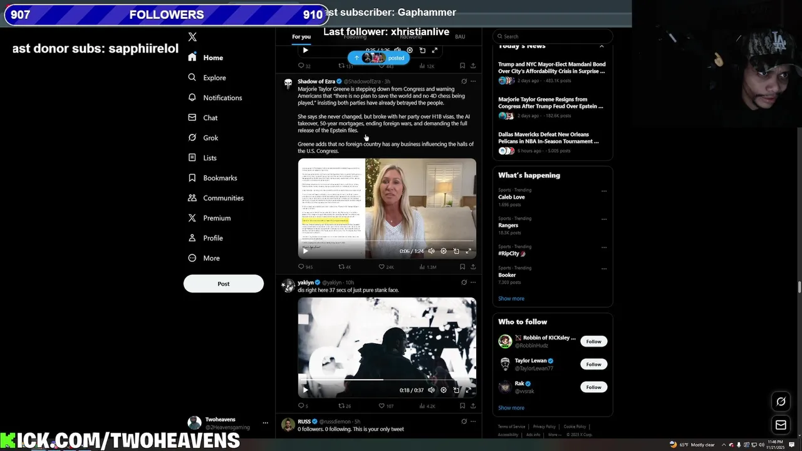
Task: Seek on the Greene video progress bar
Action: [x=387, y=242]
